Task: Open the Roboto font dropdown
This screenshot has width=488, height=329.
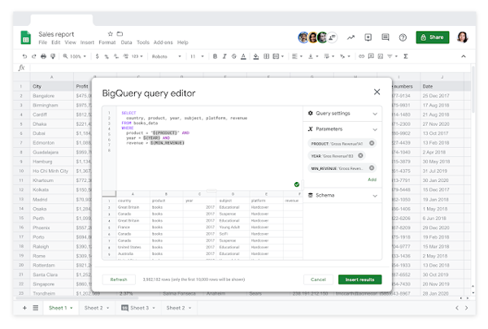Action: click(166, 56)
